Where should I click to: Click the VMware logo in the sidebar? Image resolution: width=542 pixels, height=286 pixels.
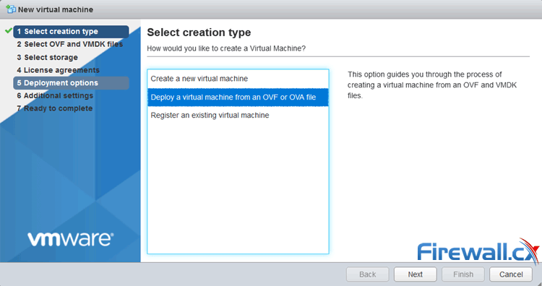[71, 239]
